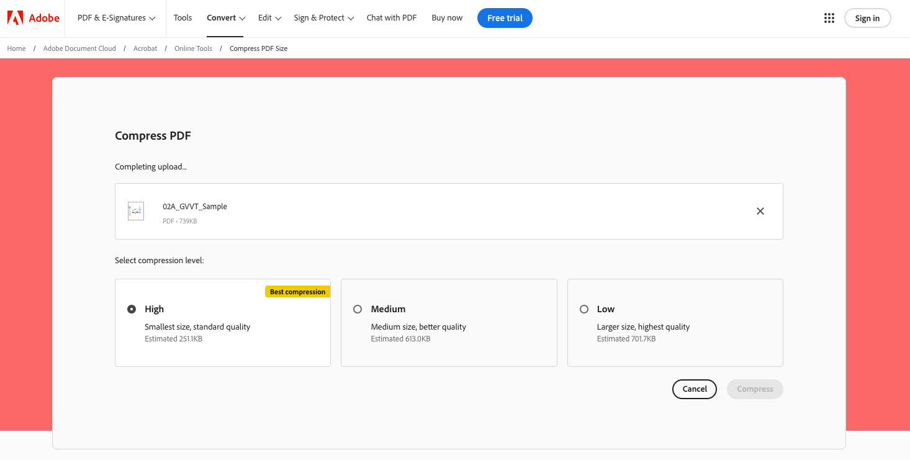The height and width of the screenshot is (460, 910).
Task: Select the Low compression radio button
Action: (x=583, y=309)
